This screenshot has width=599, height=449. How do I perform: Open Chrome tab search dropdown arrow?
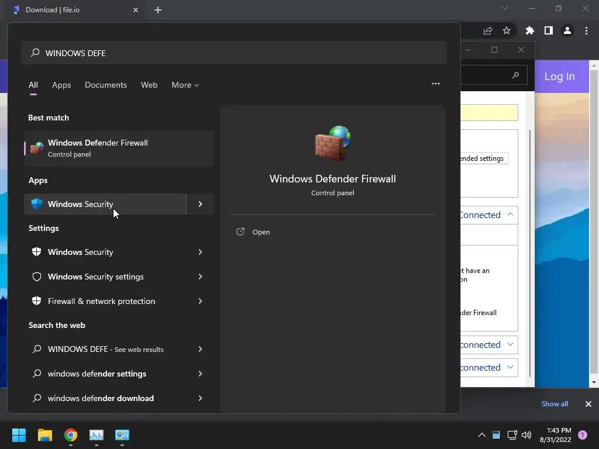click(x=505, y=8)
